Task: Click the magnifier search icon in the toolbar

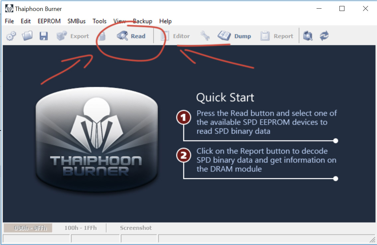Action: coord(308,36)
